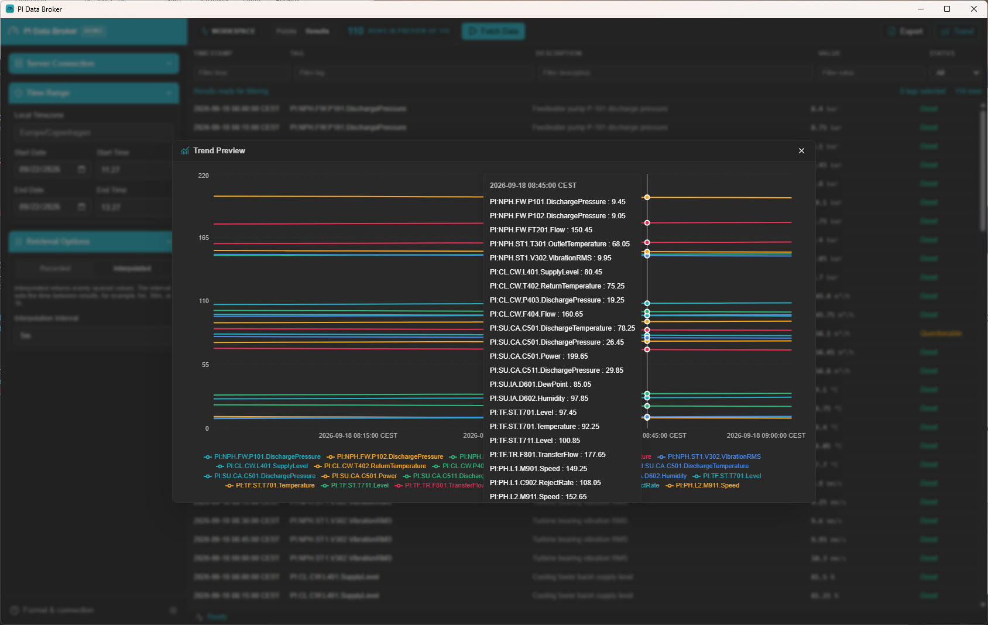Click the 2026-09-18 09:00:00 CEST axis label
The image size is (988, 625).
(766, 436)
